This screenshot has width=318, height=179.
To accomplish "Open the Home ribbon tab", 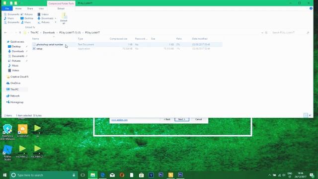I will (18, 8).
